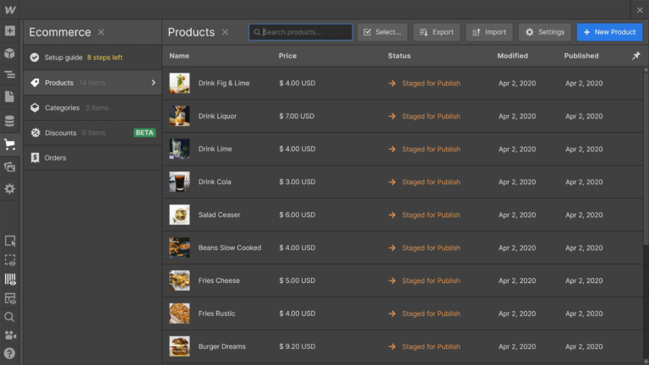Open the Help question mark icon
This screenshot has width=649, height=365.
coord(10,353)
